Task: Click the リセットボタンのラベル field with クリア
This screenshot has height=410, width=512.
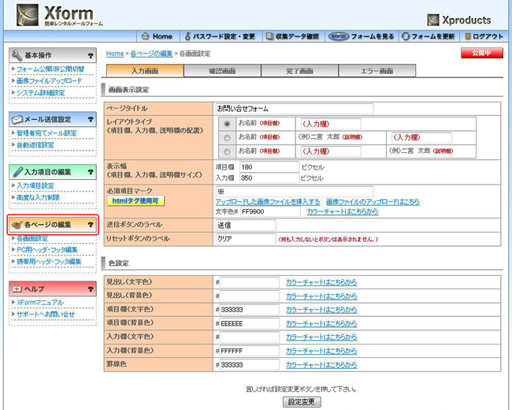Action: click(x=246, y=239)
